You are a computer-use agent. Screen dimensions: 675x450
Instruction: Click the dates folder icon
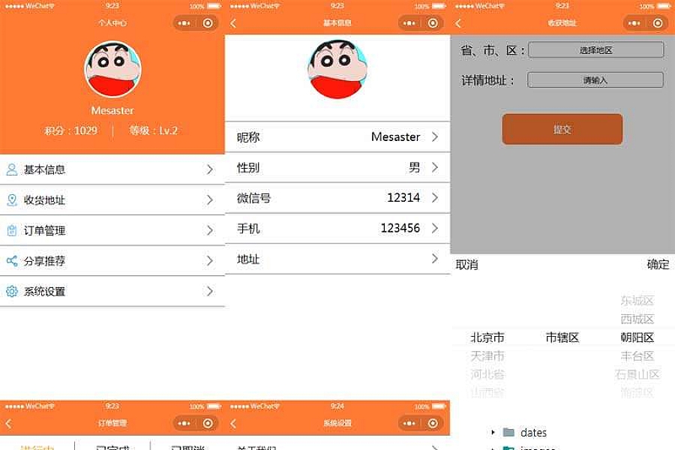pos(508,432)
